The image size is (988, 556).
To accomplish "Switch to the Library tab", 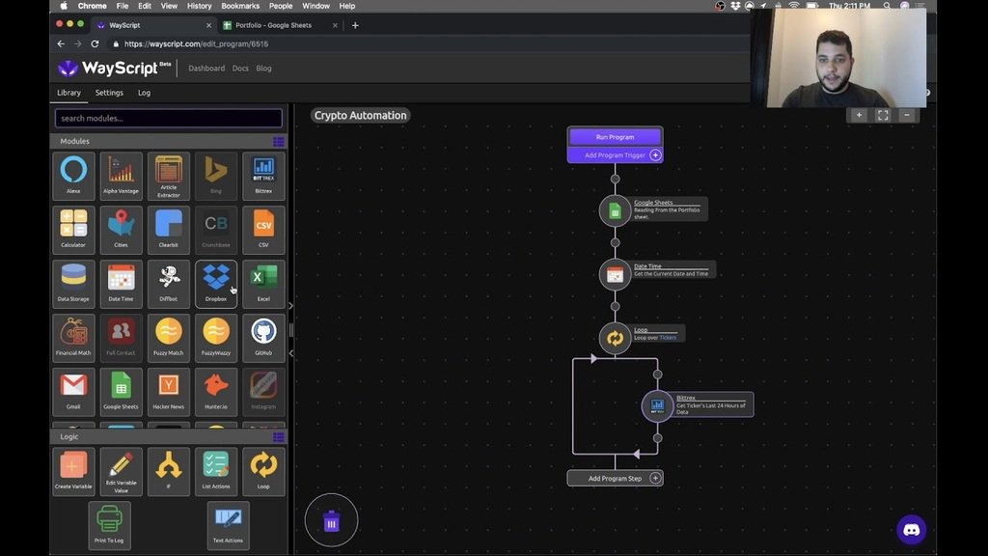I will pos(69,93).
